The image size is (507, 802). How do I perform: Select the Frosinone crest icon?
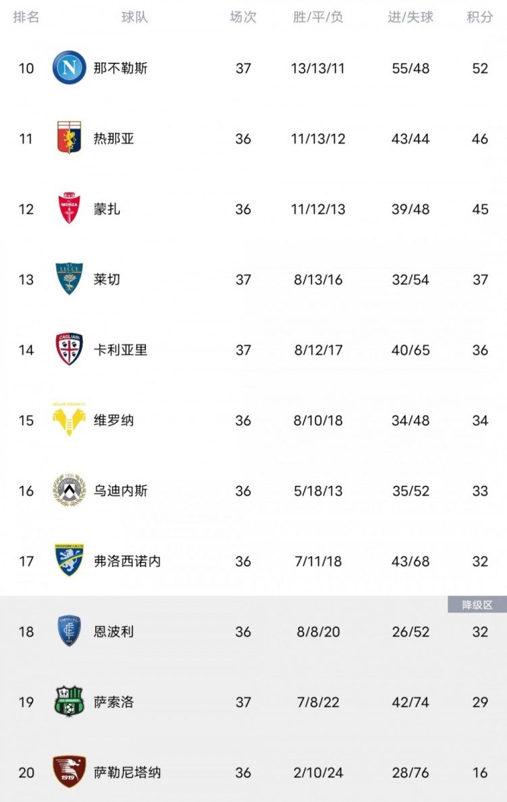click(69, 560)
